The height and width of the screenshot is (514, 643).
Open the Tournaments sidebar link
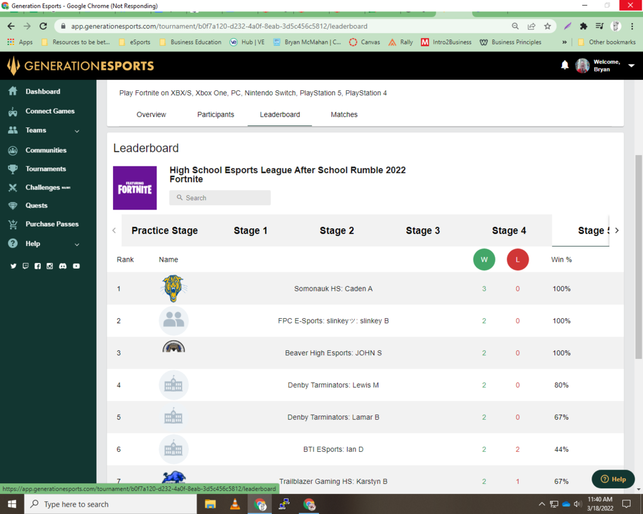(45, 169)
